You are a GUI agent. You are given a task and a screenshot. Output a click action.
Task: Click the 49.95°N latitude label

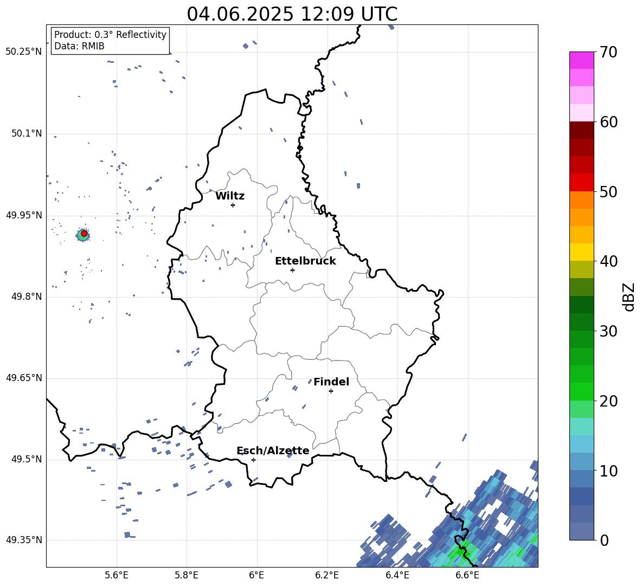24,215
